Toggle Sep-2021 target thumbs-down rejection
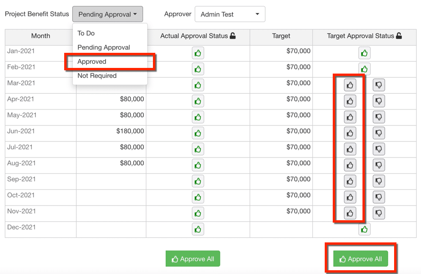The width and height of the screenshot is (421, 274). [x=379, y=181]
